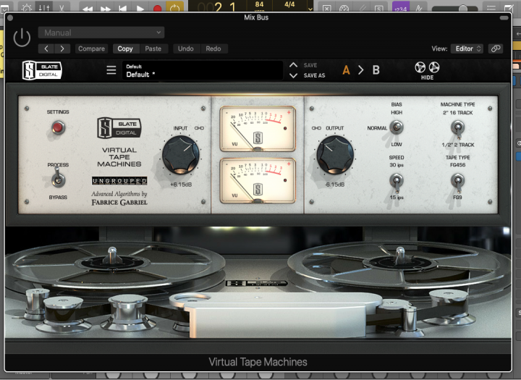The width and height of the screenshot is (521, 380).
Task: Click the lower VU meter
Action: click(x=258, y=180)
